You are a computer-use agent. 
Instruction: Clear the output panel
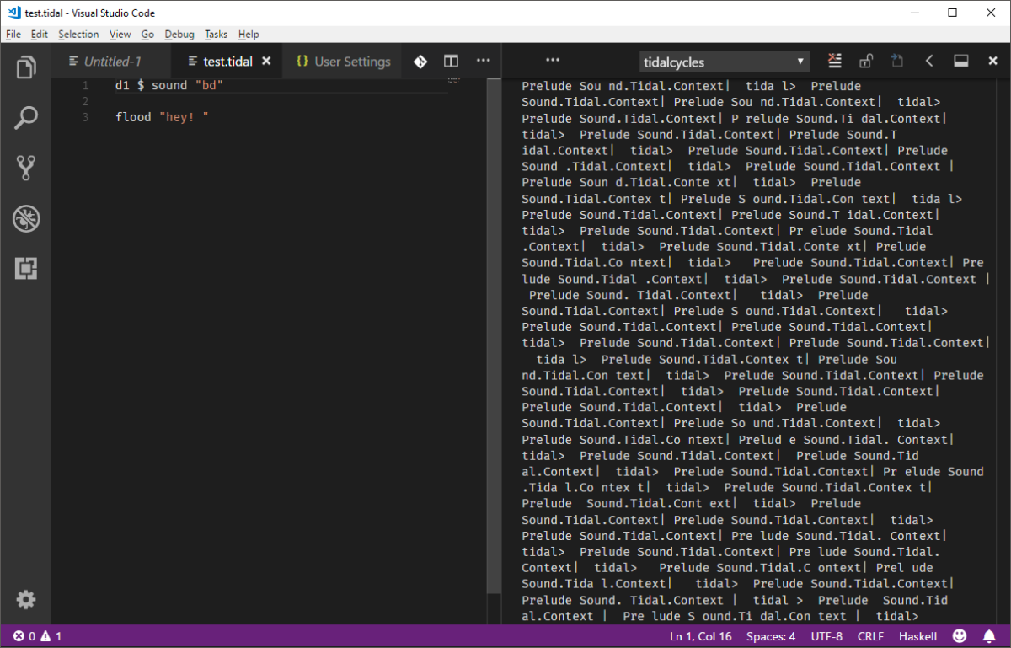click(834, 61)
